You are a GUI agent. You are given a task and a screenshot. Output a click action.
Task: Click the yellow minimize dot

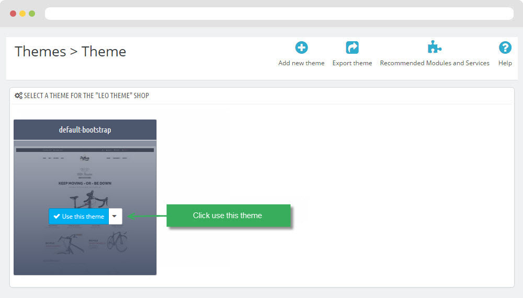pyautogui.click(x=22, y=14)
